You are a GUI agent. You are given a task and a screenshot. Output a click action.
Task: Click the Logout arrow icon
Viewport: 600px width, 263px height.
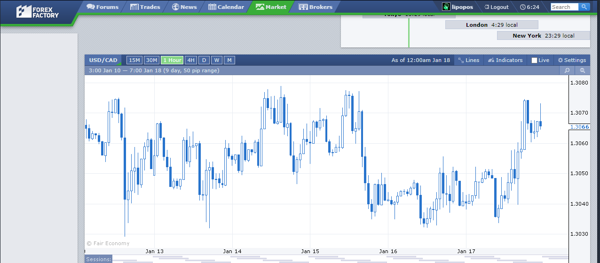click(486, 7)
